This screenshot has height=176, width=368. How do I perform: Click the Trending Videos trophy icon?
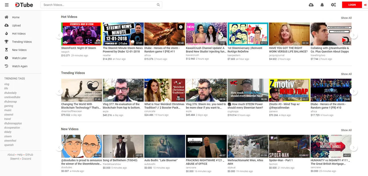click(7, 42)
